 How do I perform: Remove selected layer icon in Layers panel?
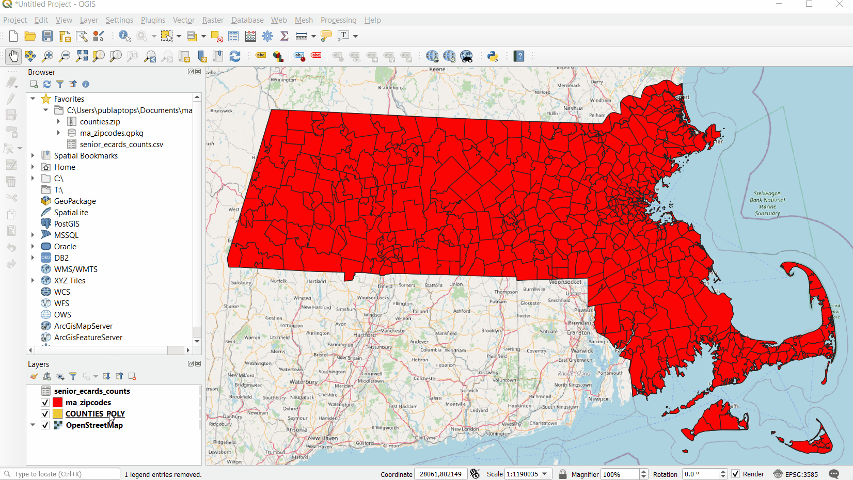(132, 376)
